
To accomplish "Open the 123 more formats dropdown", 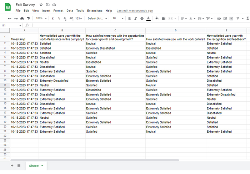I will pos(79,19).
